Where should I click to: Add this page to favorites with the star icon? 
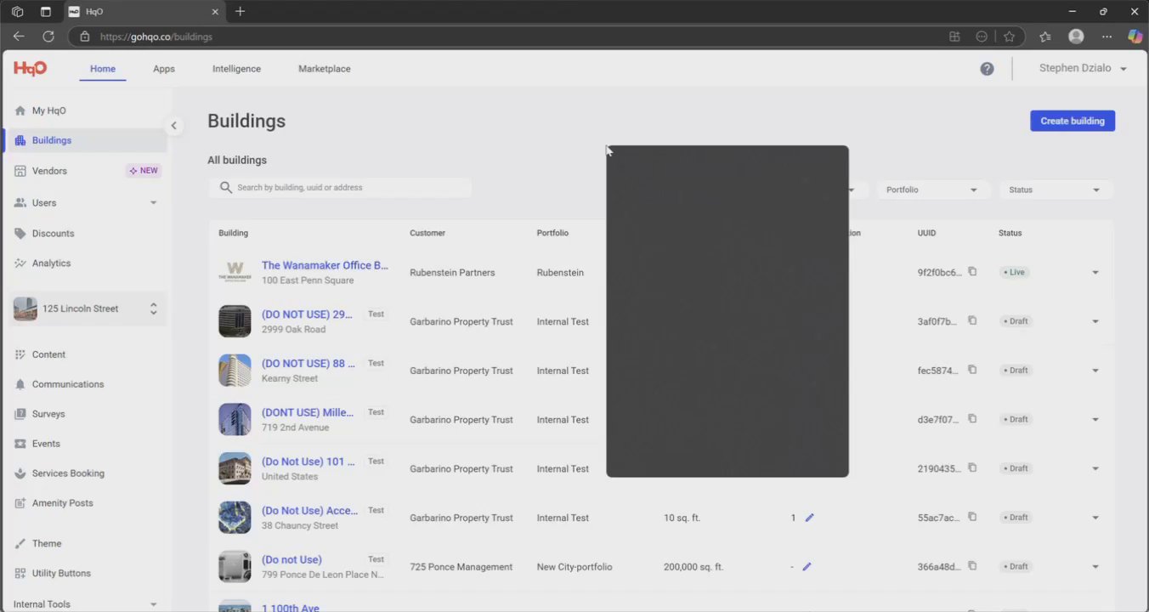[1009, 37]
